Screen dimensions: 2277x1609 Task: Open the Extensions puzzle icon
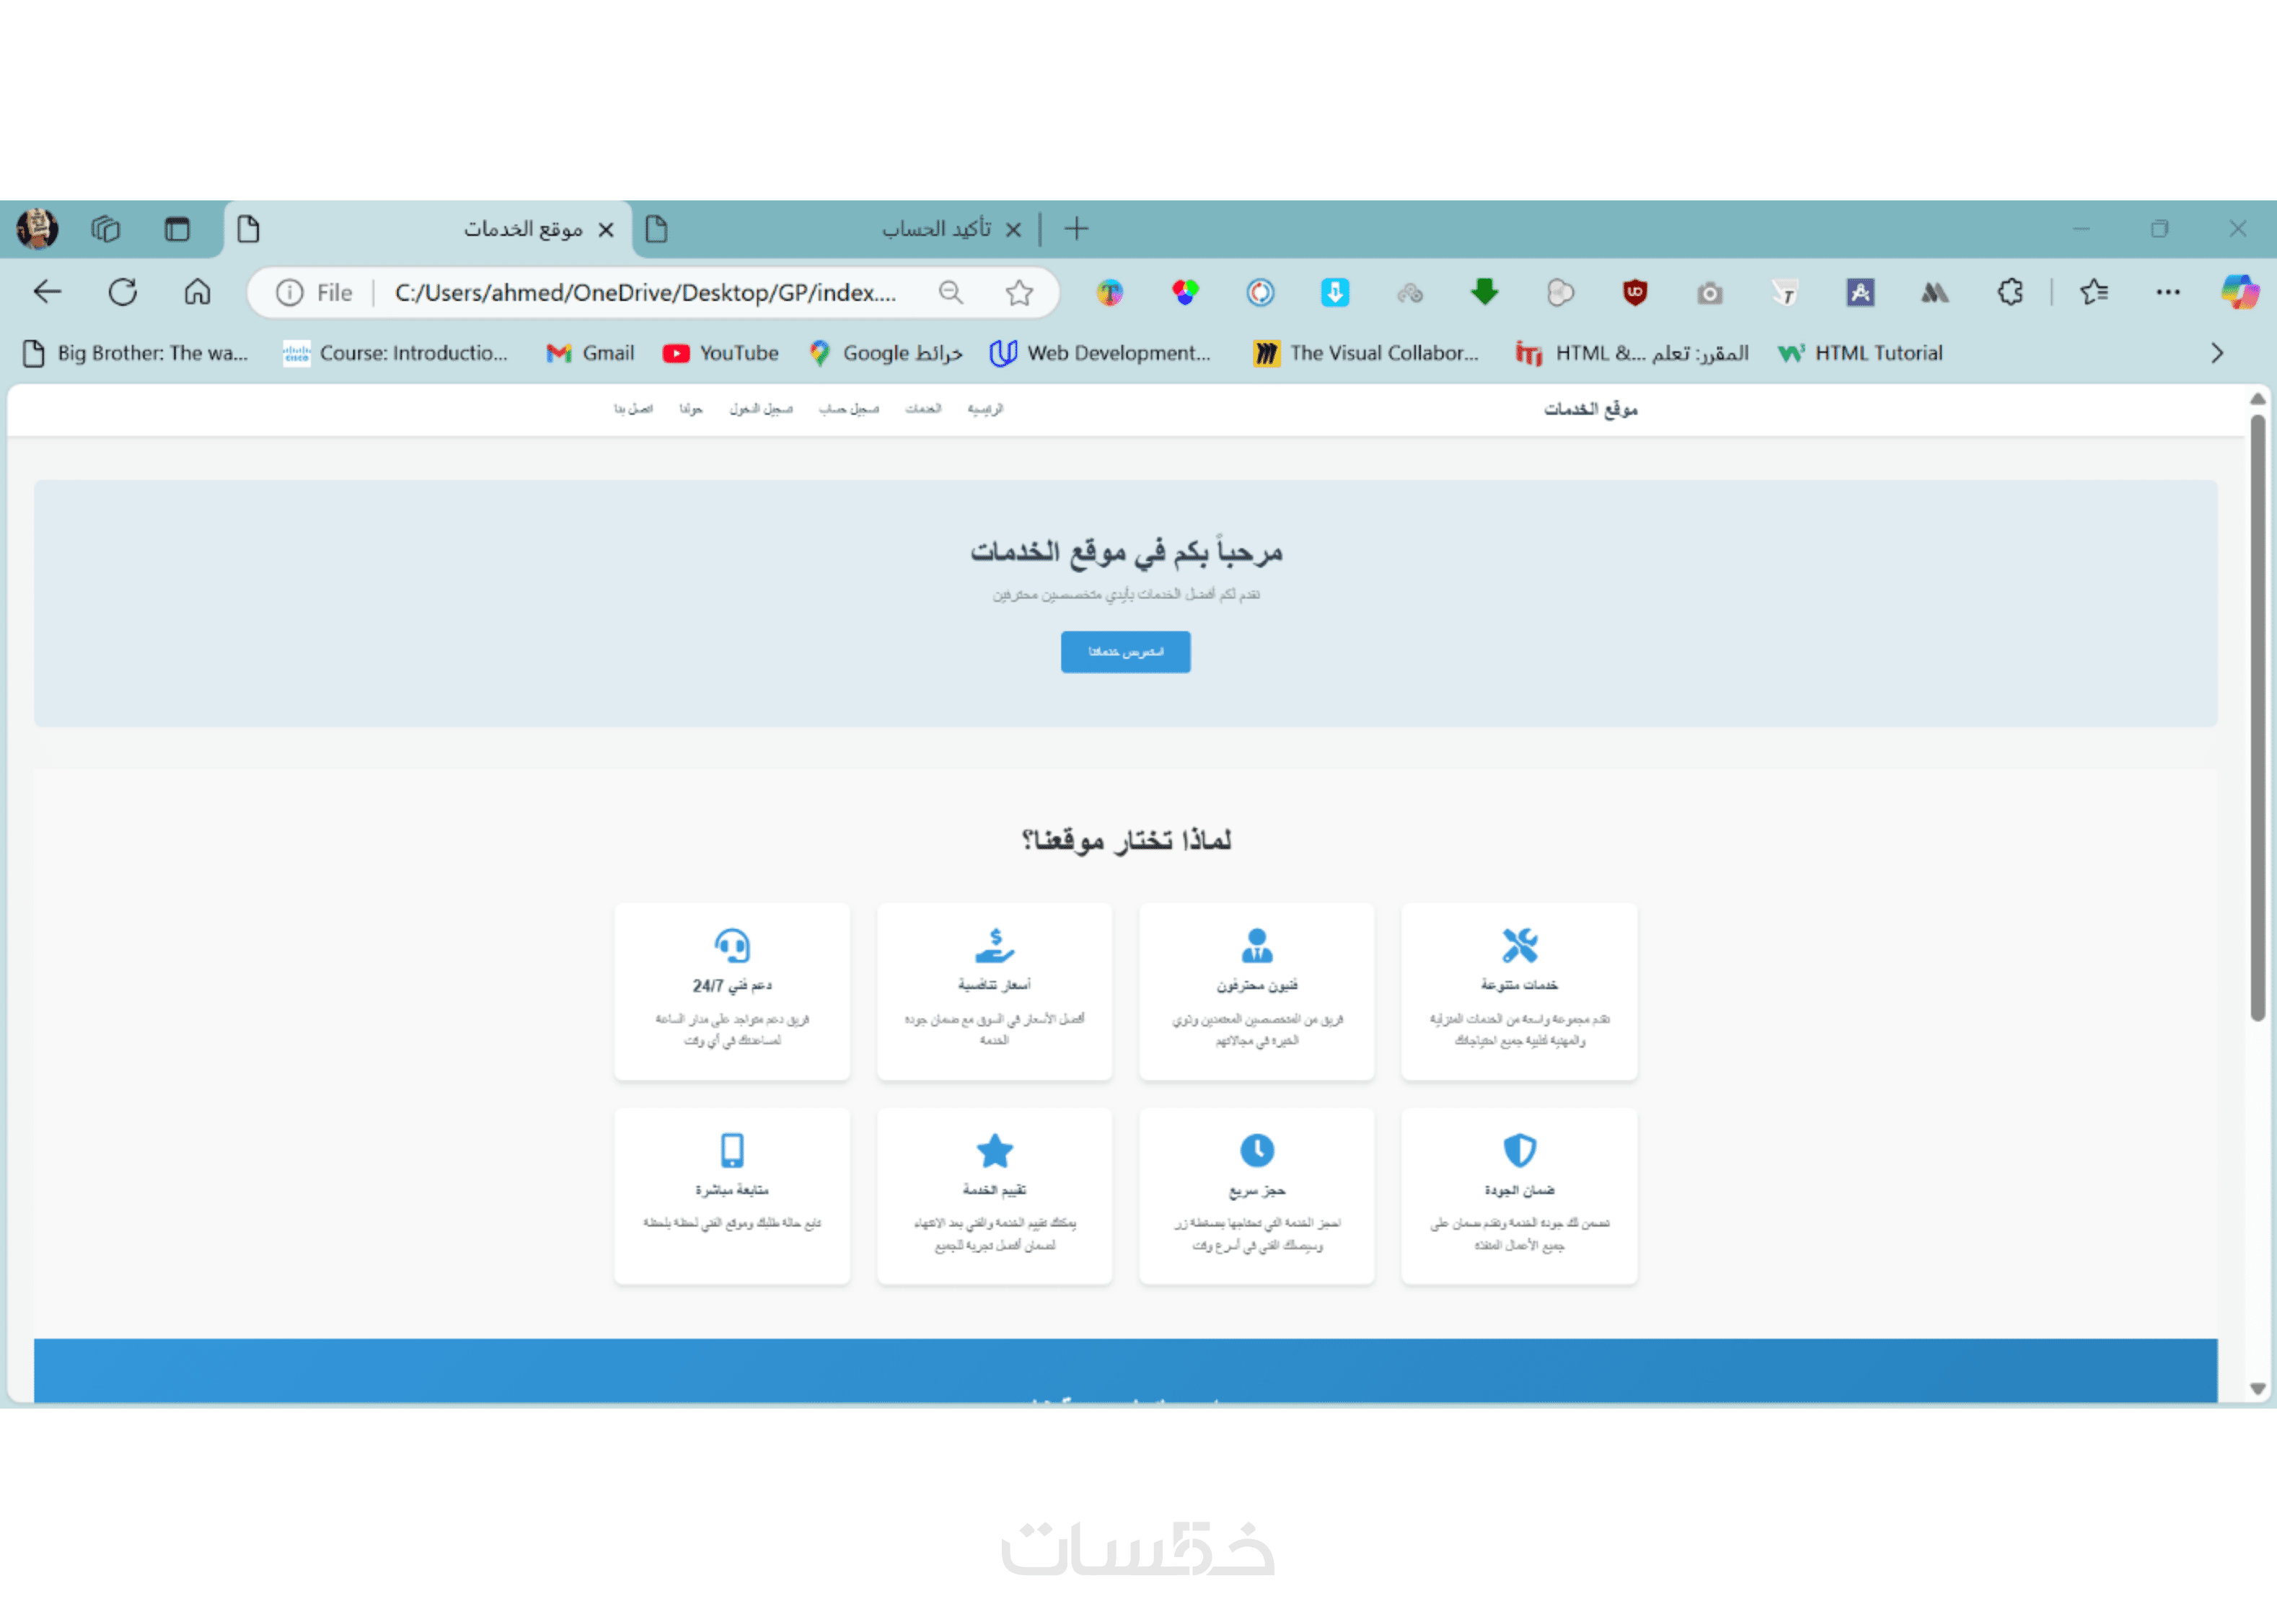[2010, 293]
